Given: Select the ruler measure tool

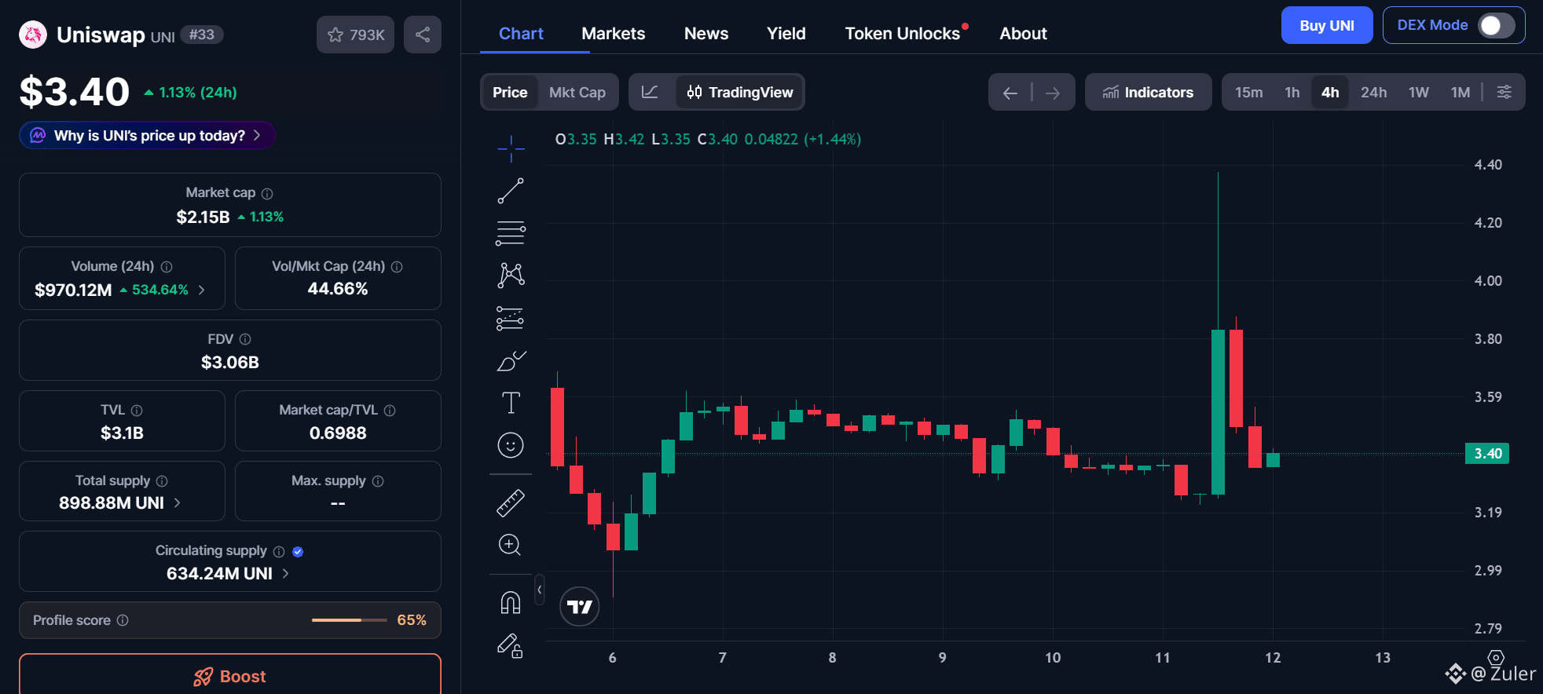Looking at the screenshot, I should point(511,502).
